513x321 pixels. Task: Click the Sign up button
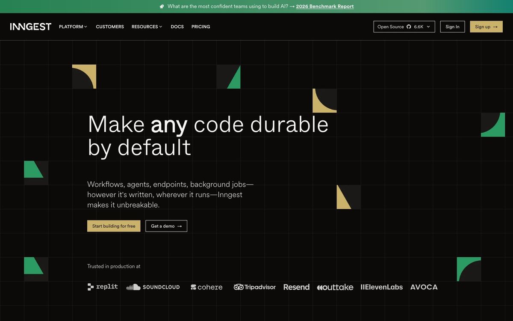(486, 27)
